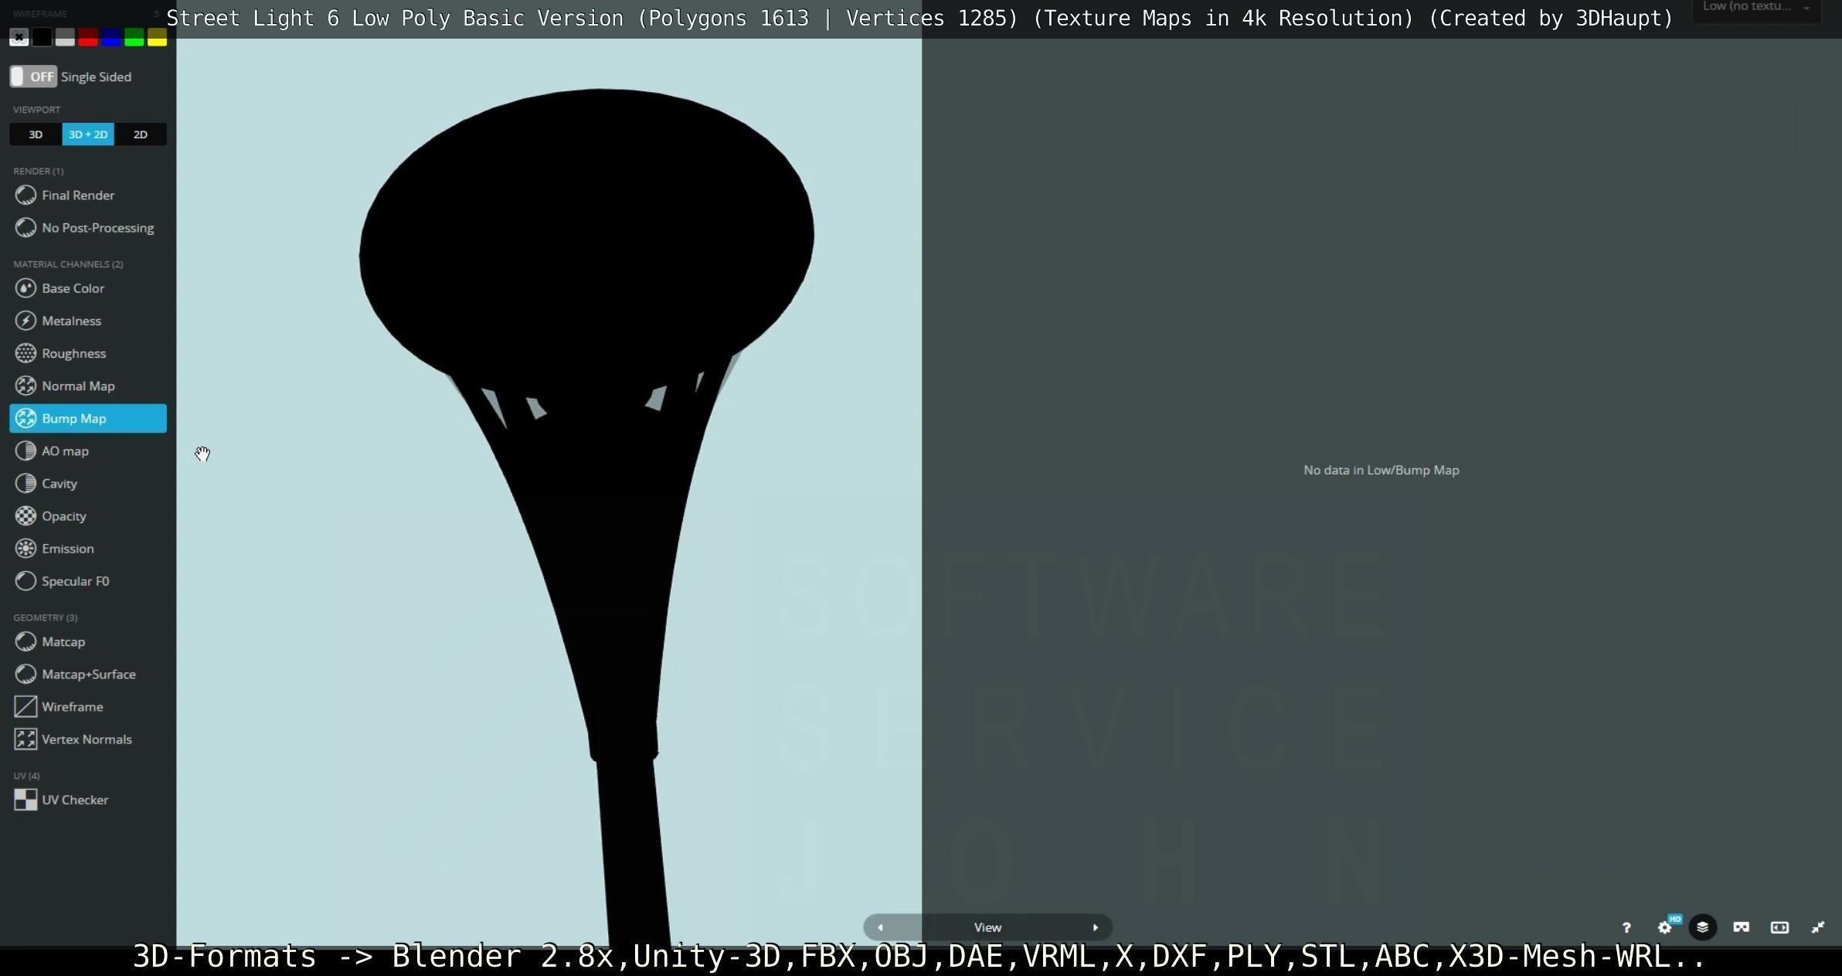Viewport: 1842px width, 976px height.
Task: Open the Low texture quality dropdown
Action: [x=1755, y=8]
